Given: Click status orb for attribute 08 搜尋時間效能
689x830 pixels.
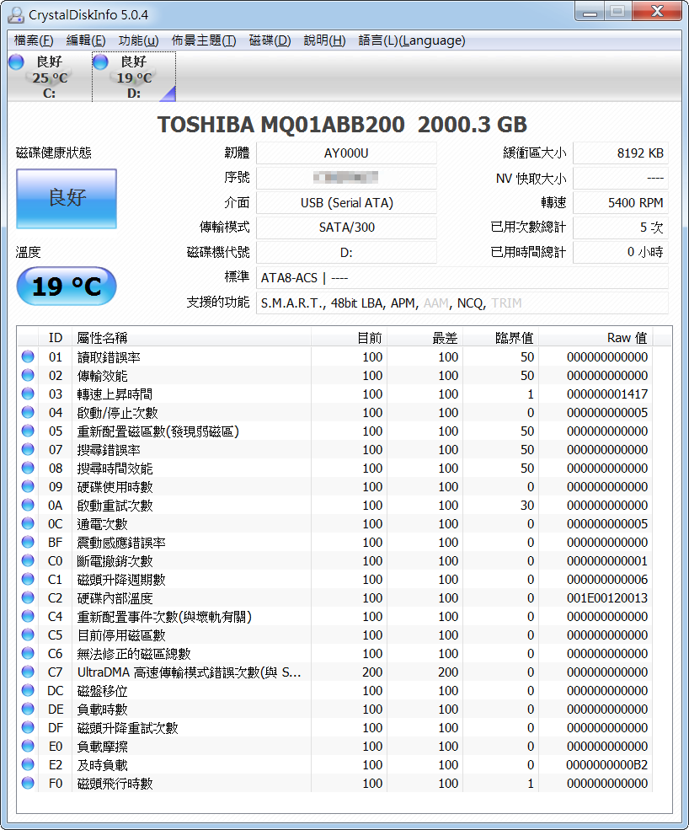Looking at the screenshot, I should point(28,468).
